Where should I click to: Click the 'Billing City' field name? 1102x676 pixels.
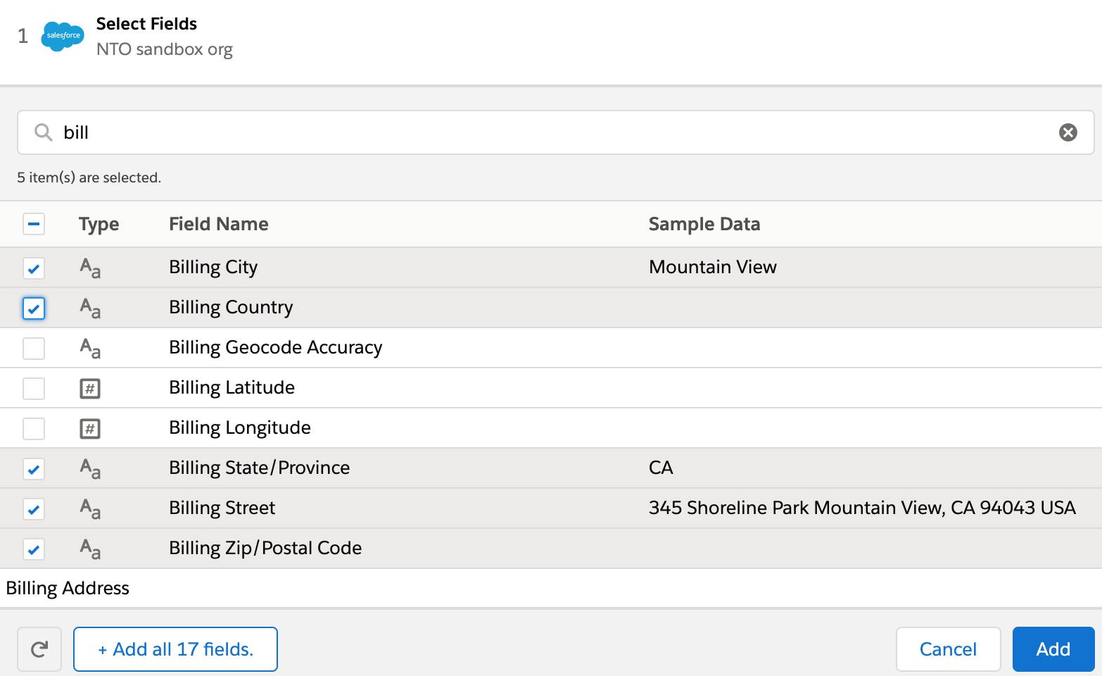tap(213, 268)
